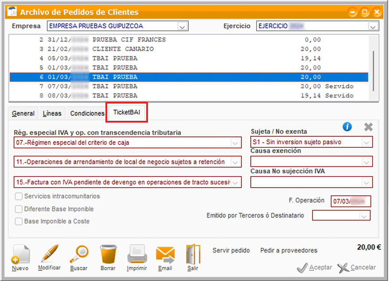Open Emitido por Terceros ó Destinatario dropdown
This screenshot has width=389, height=281.
[364, 216]
